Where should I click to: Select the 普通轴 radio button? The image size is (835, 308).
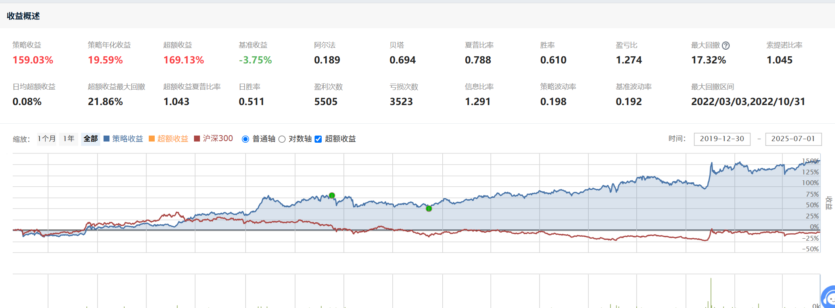[245, 139]
